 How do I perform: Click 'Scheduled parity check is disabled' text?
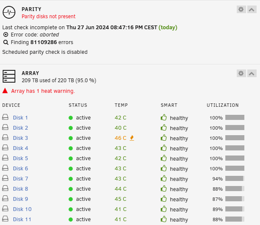click(45, 52)
